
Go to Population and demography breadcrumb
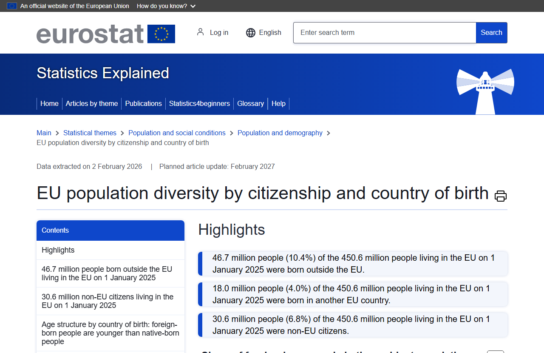(x=280, y=133)
